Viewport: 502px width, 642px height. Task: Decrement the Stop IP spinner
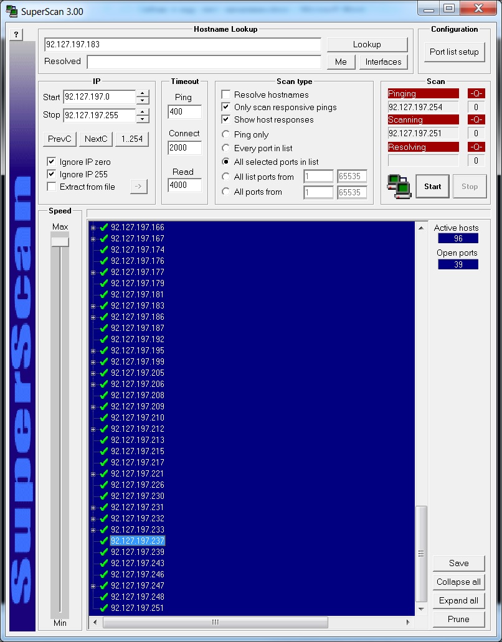143,119
